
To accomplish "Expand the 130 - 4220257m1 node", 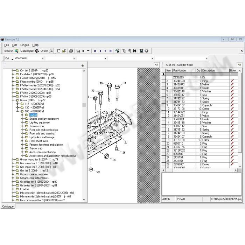I will tap(18, 107).
